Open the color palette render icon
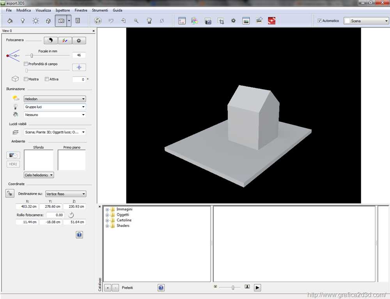This screenshot has width=390, height=299. click(195, 21)
